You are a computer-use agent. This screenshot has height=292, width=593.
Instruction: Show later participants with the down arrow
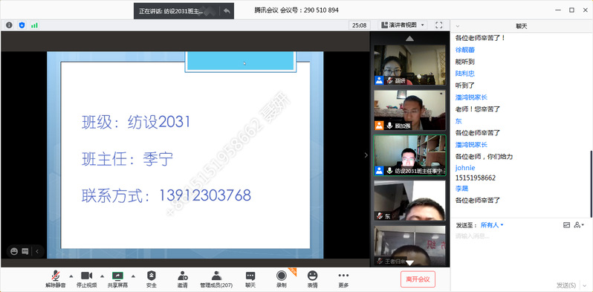point(409,263)
